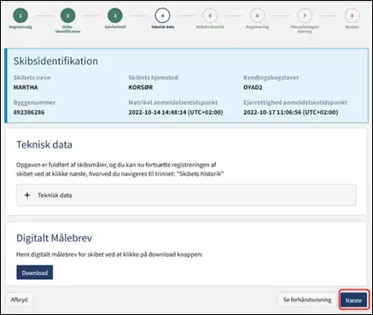Open step 6 Registrering circle

click(x=257, y=15)
